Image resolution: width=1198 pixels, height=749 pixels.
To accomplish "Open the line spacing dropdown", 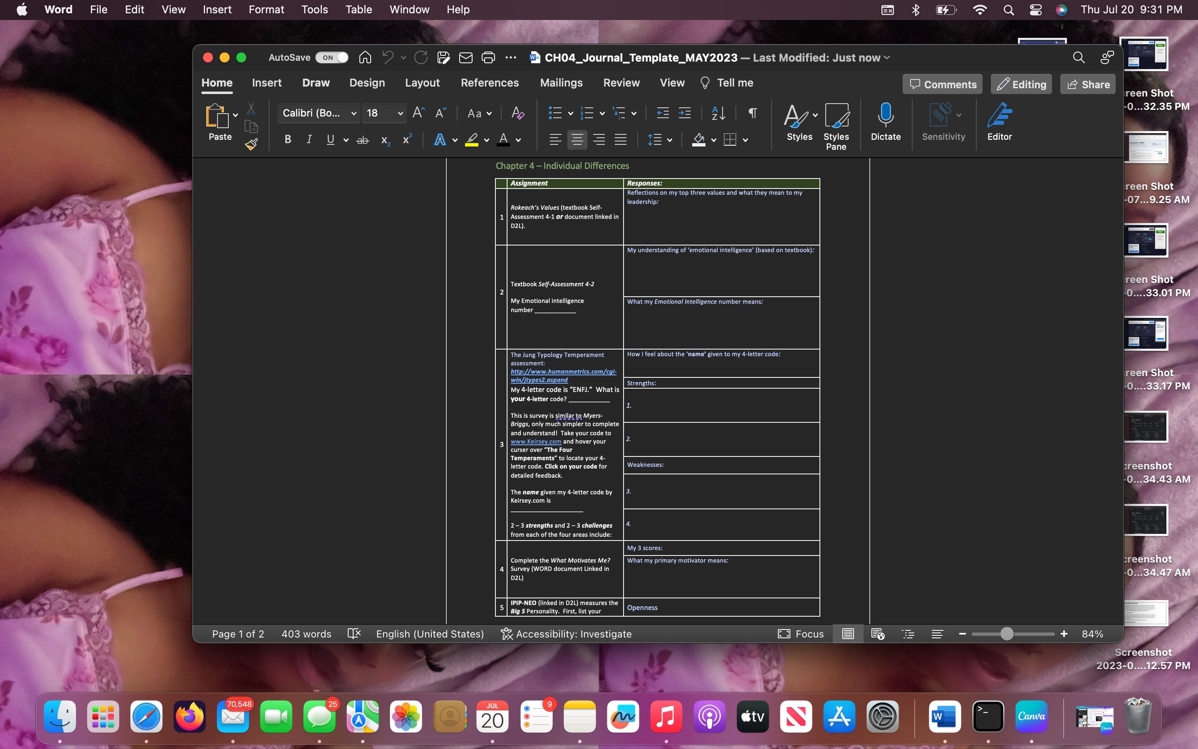I will 660,140.
